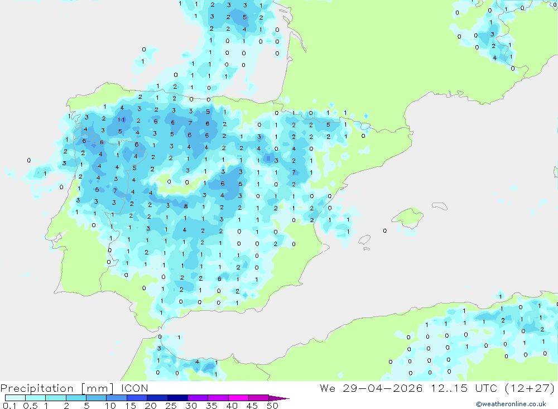Select the 15–20 mm legend color segment
The image size is (558, 409).
(137, 398)
